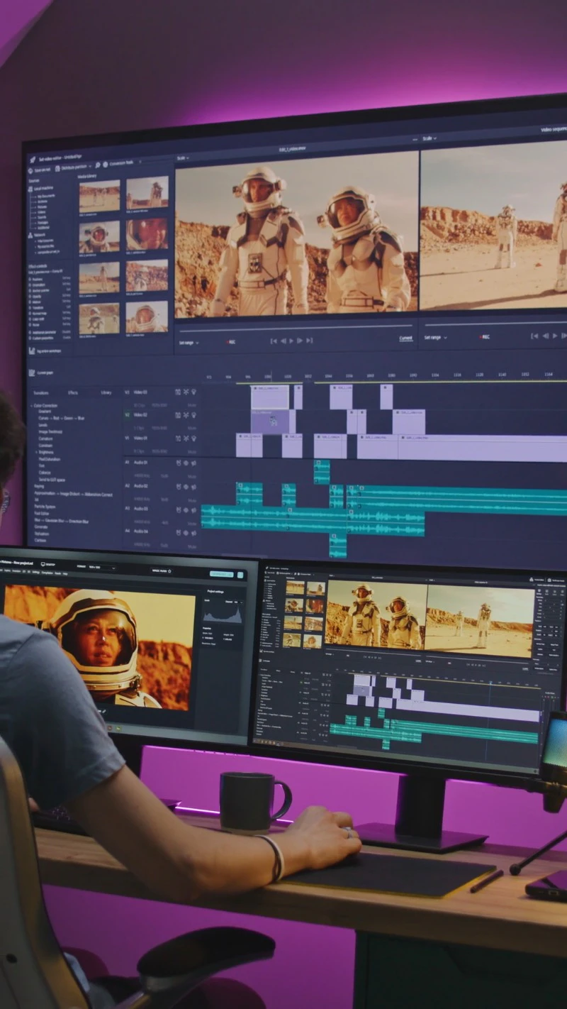Open the Set range dropdown under main preview
The height and width of the screenshot is (1009, 567).
coord(189,343)
